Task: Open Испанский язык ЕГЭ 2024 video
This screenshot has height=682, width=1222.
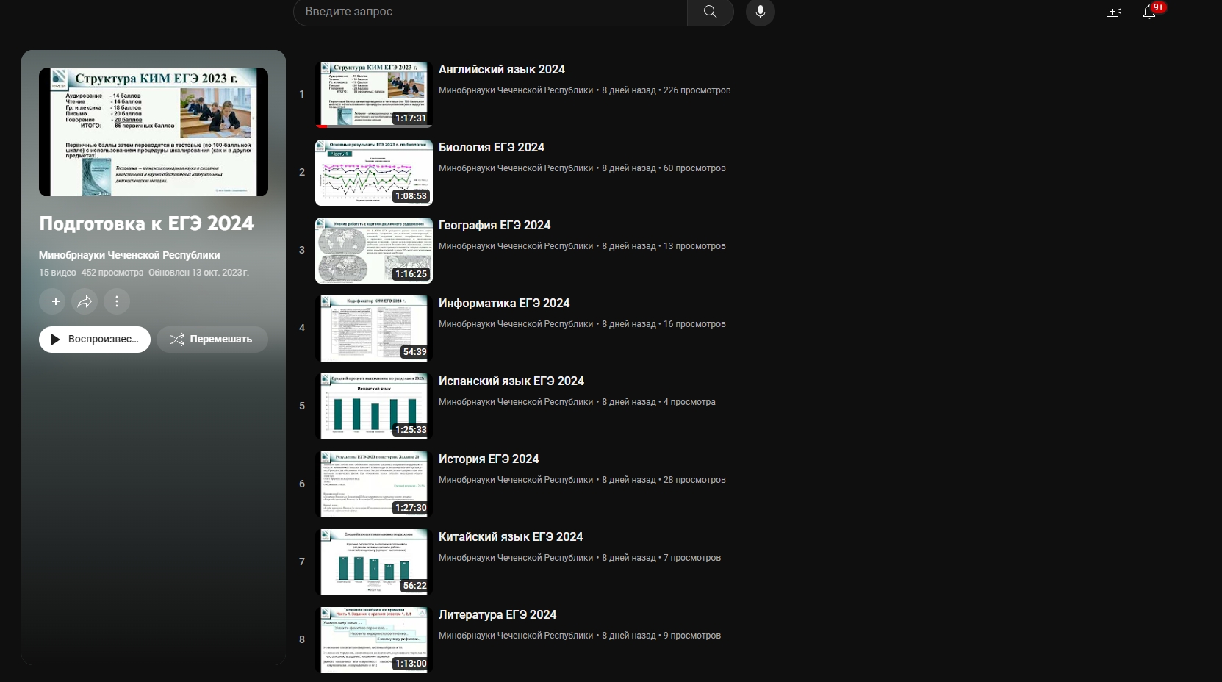Action: pyautogui.click(x=511, y=381)
